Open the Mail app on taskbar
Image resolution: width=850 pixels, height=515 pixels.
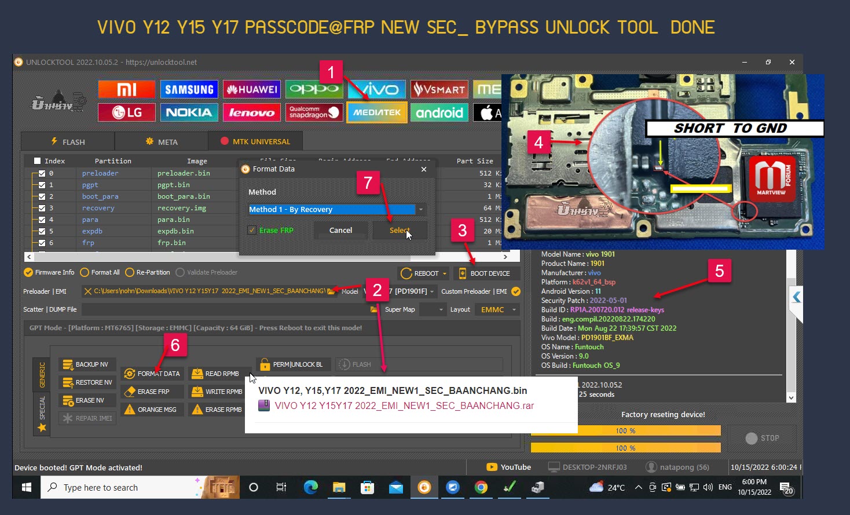click(396, 487)
